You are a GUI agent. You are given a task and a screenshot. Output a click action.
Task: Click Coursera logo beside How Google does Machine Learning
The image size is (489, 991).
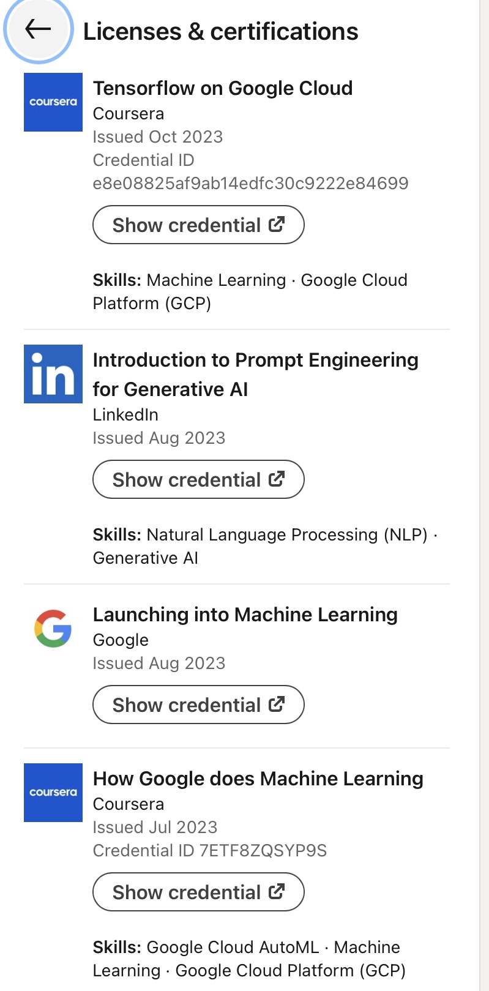(x=53, y=792)
